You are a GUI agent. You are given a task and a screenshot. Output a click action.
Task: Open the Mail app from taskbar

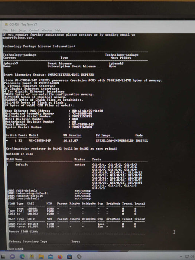(x=51, y=257)
